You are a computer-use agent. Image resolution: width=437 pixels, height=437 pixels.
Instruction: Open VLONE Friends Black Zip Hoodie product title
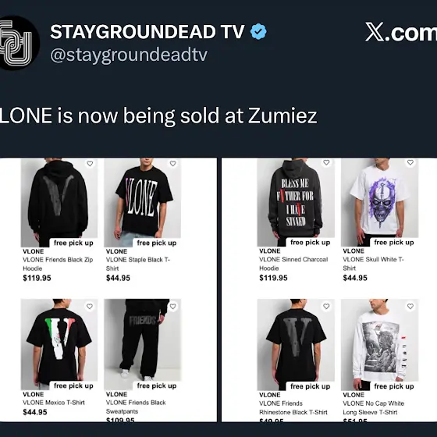pyautogui.click(x=58, y=264)
